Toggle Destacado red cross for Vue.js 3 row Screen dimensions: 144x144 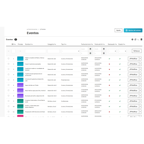109,64
